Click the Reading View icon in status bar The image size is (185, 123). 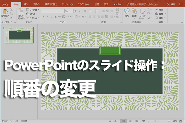[137, 121]
